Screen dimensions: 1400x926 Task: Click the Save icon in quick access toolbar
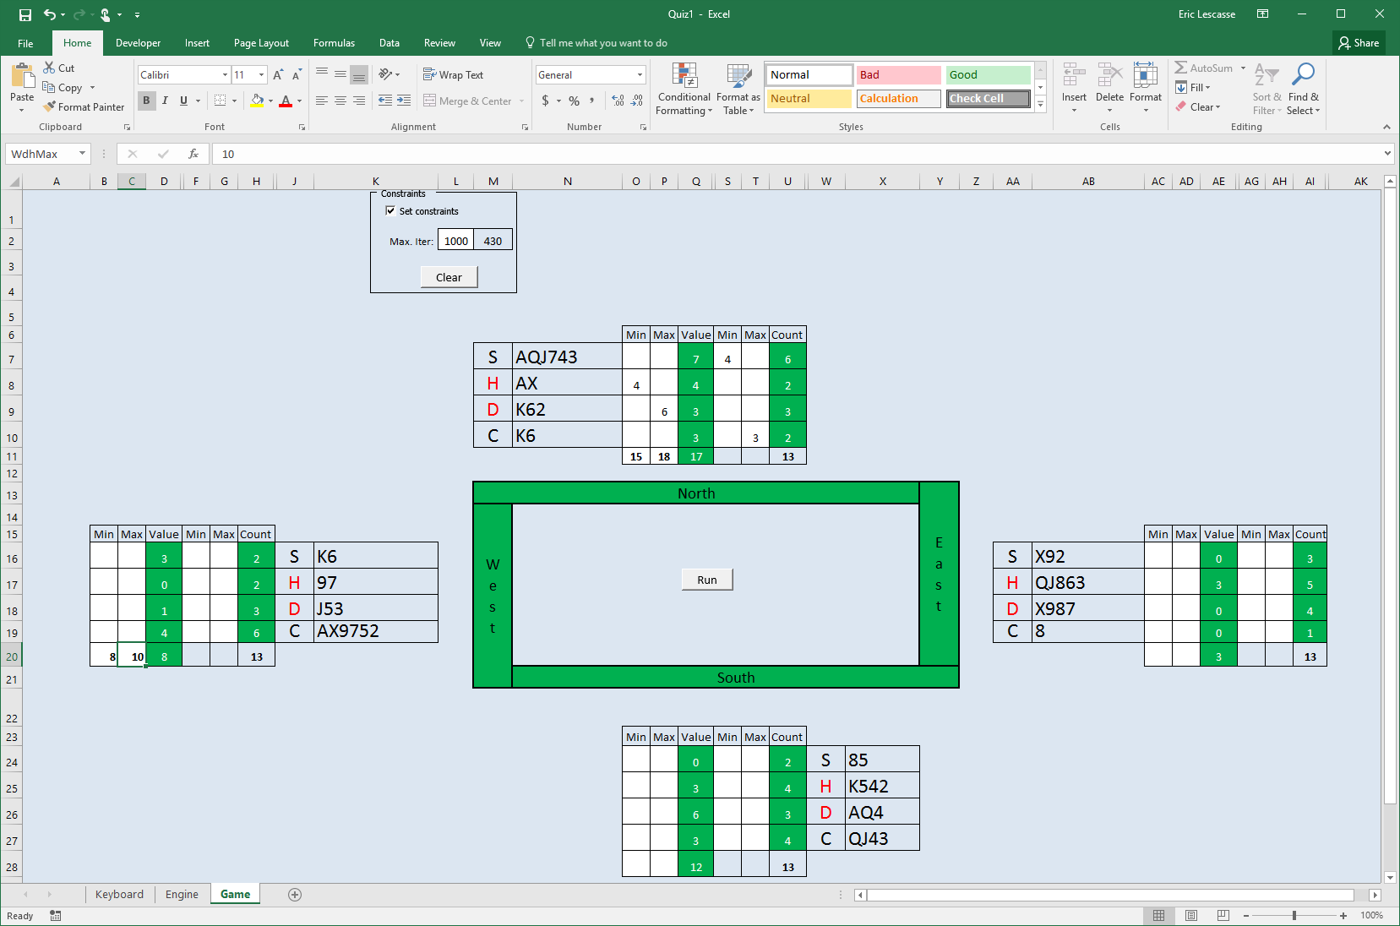point(25,14)
